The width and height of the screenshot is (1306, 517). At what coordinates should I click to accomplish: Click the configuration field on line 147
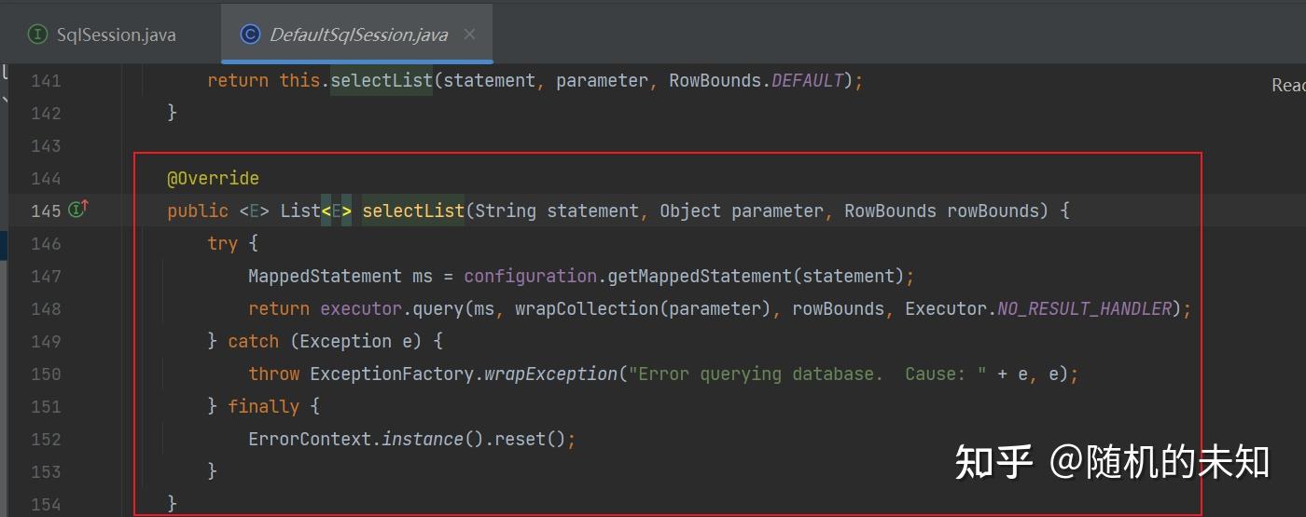[530, 276]
